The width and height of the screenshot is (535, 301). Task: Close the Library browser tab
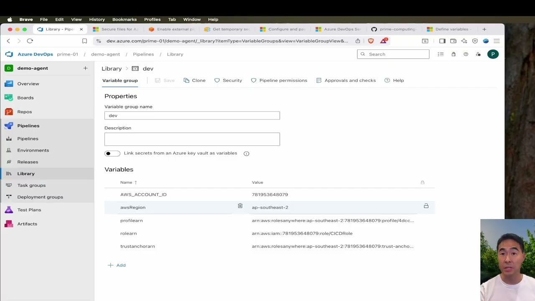pos(81,29)
